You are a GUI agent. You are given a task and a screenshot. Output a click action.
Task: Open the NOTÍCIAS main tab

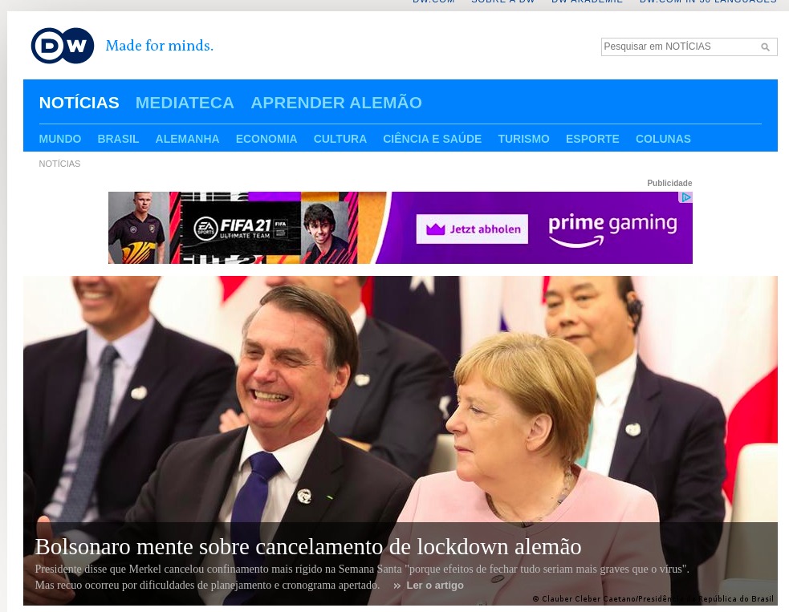click(79, 103)
